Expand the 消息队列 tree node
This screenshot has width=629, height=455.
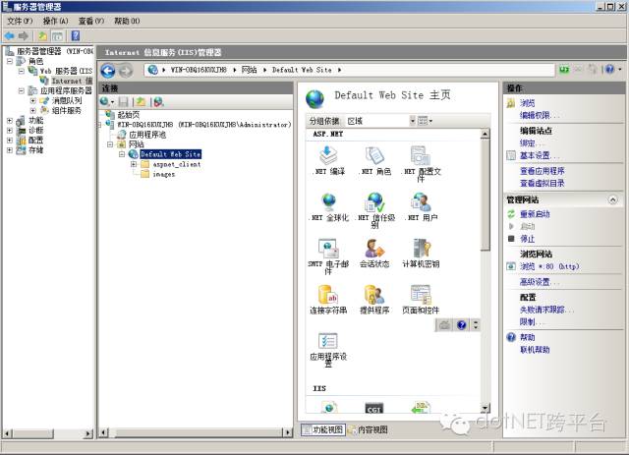pos(33,100)
